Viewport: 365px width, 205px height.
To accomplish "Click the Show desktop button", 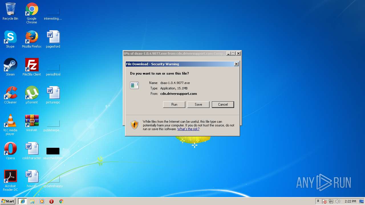I will pos(362,201).
